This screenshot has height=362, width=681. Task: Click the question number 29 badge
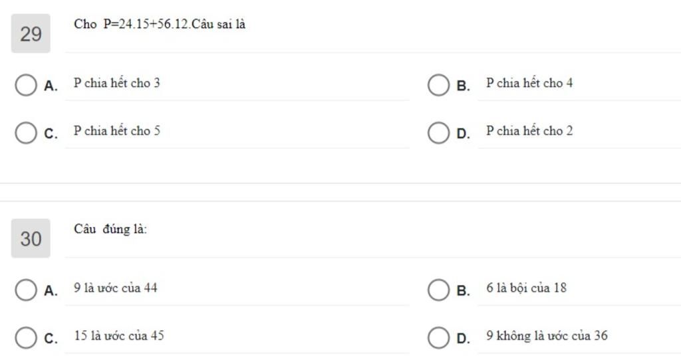[31, 34]
